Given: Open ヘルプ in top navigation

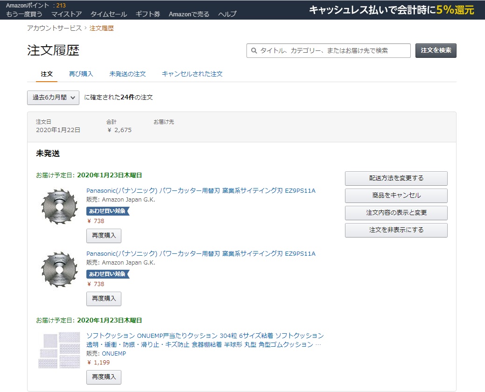Looking at the screenshot, I should tap(227, 14).
